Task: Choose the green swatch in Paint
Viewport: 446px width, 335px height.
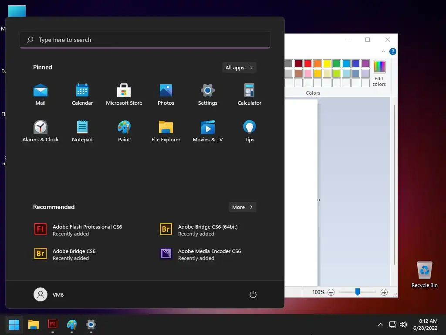Action: pyautogui.click(x=337, y=64)
